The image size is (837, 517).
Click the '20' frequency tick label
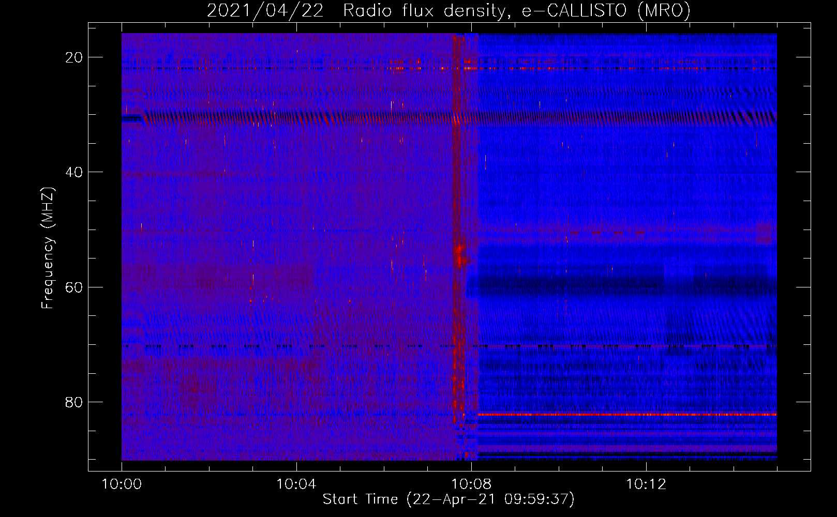[x=74, y=57]
